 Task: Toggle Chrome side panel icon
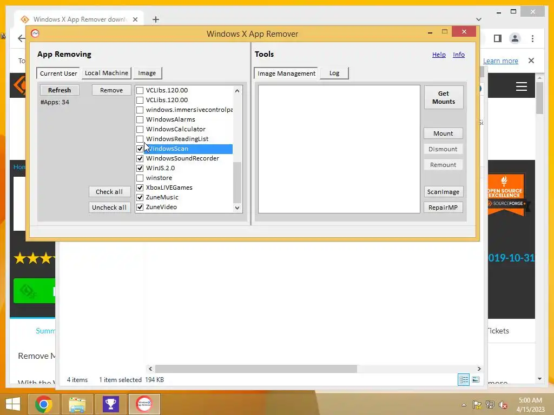[498, 38]
